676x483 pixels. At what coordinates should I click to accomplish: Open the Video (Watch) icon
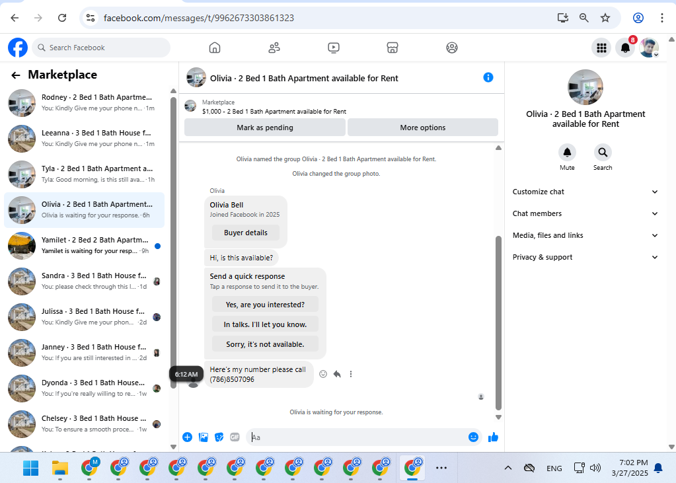tap(334, 48)
